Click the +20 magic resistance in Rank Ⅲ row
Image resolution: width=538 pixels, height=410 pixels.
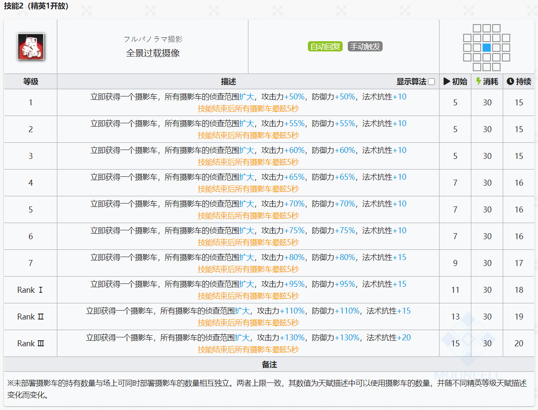[404, 338]
